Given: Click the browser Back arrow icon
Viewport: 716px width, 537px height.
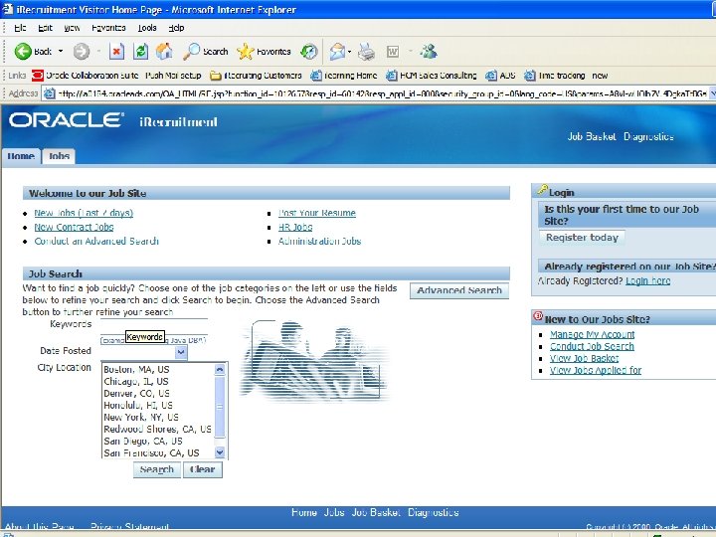Looking at the screenshot, I should (x=22, y=52).
